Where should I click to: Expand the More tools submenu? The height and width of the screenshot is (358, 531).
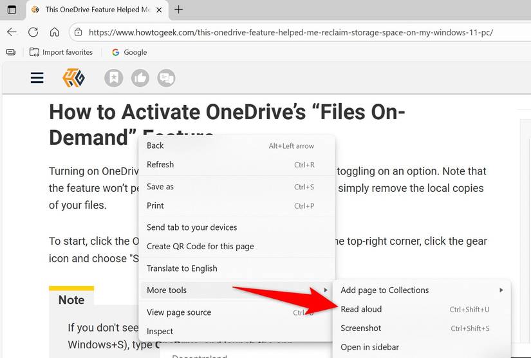(x=237, y=290)
